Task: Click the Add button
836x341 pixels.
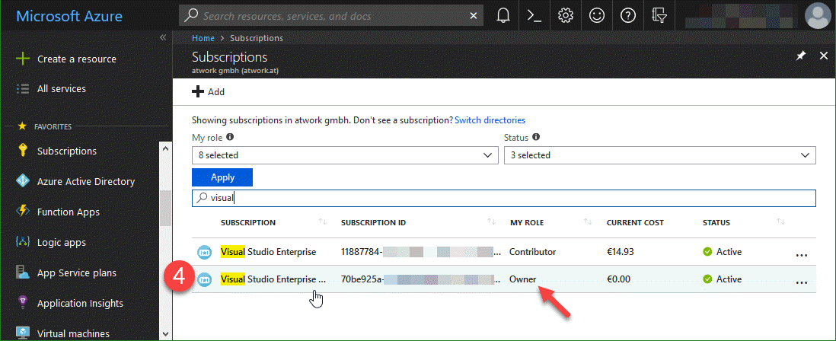Action: click(x=209, y=91)
